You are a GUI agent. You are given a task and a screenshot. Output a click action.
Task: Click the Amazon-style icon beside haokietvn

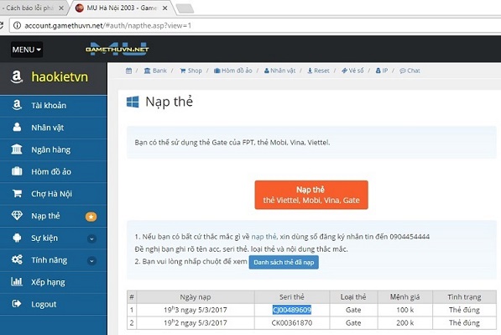tap(17, 77)
